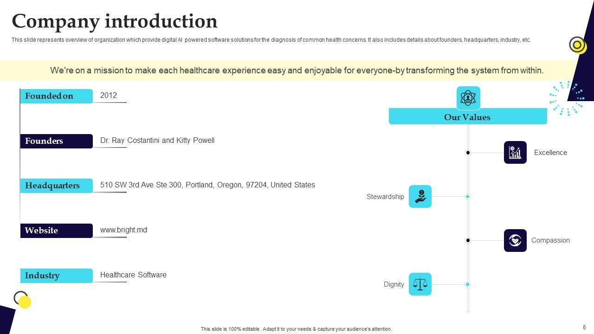Click the yellow dot in the bottom-left corner
Viewport: 594px width, 334px height.
pyautogui.click(x=25, y=302)
